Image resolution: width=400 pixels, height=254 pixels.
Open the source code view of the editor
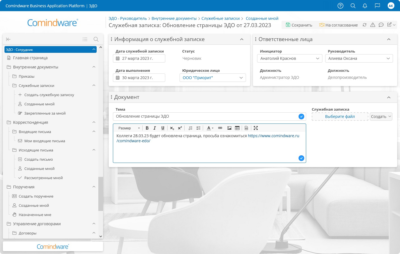click(246, 128)
